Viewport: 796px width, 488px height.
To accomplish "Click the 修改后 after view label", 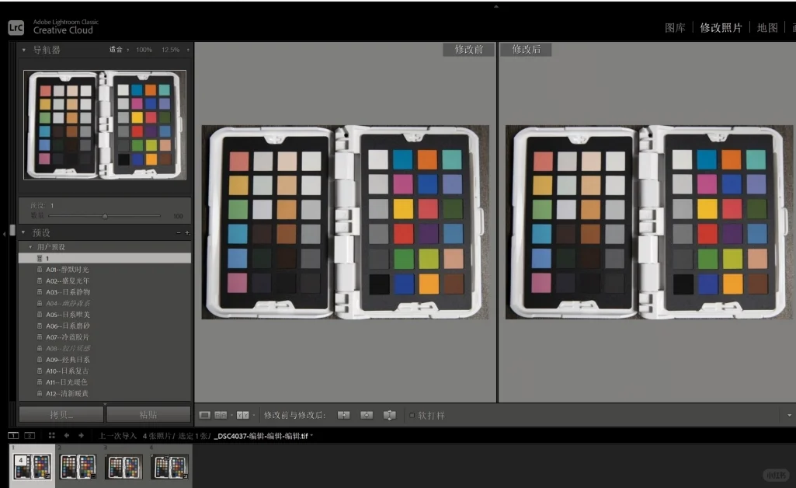I will click(526, 49).
